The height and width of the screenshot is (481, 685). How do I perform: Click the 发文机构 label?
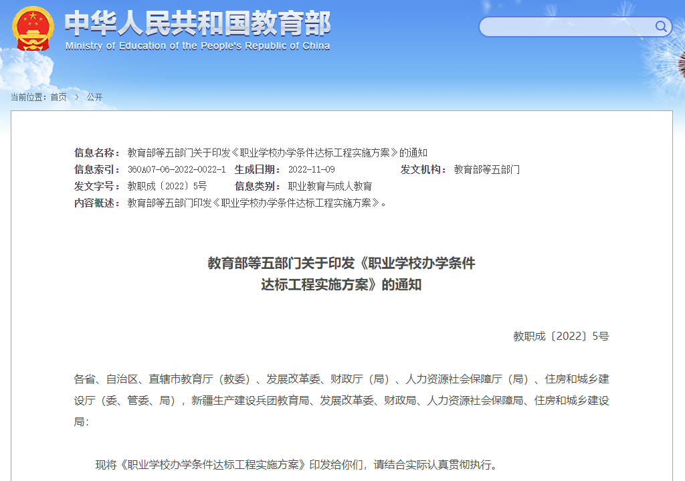click(x=423, y=169)
